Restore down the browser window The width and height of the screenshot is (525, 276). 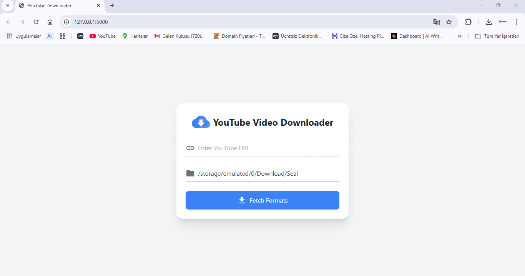coord(498,5)
